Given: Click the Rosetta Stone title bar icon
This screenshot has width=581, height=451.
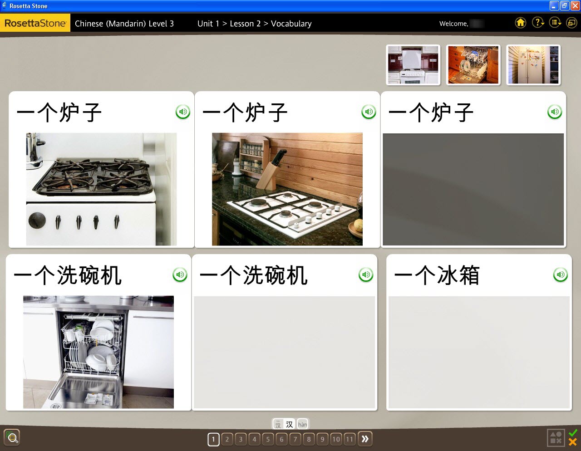Looking at the screenshot, I should point(4,6).
